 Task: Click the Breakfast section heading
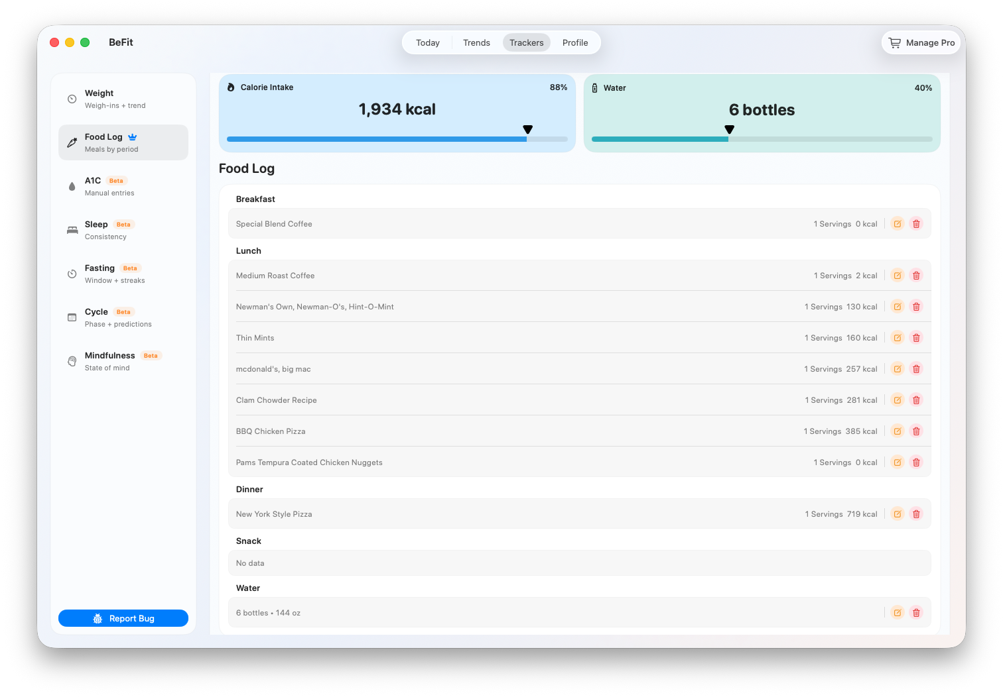(255, 199)
